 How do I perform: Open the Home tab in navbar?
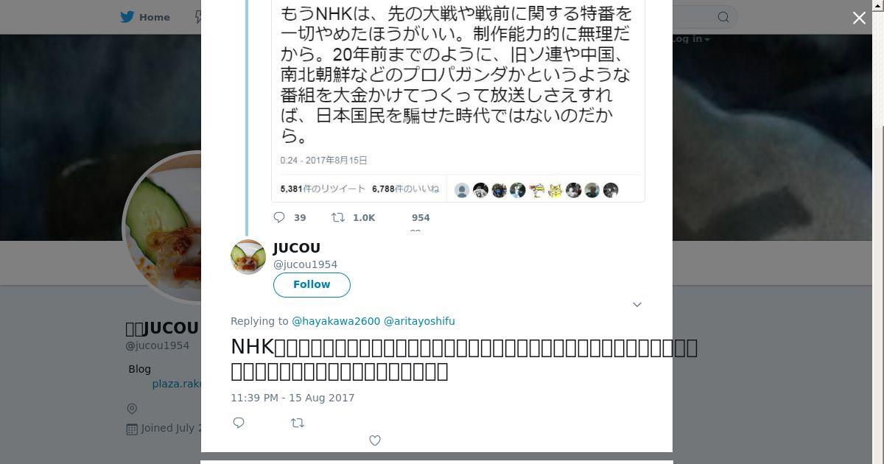click(145, 17)
